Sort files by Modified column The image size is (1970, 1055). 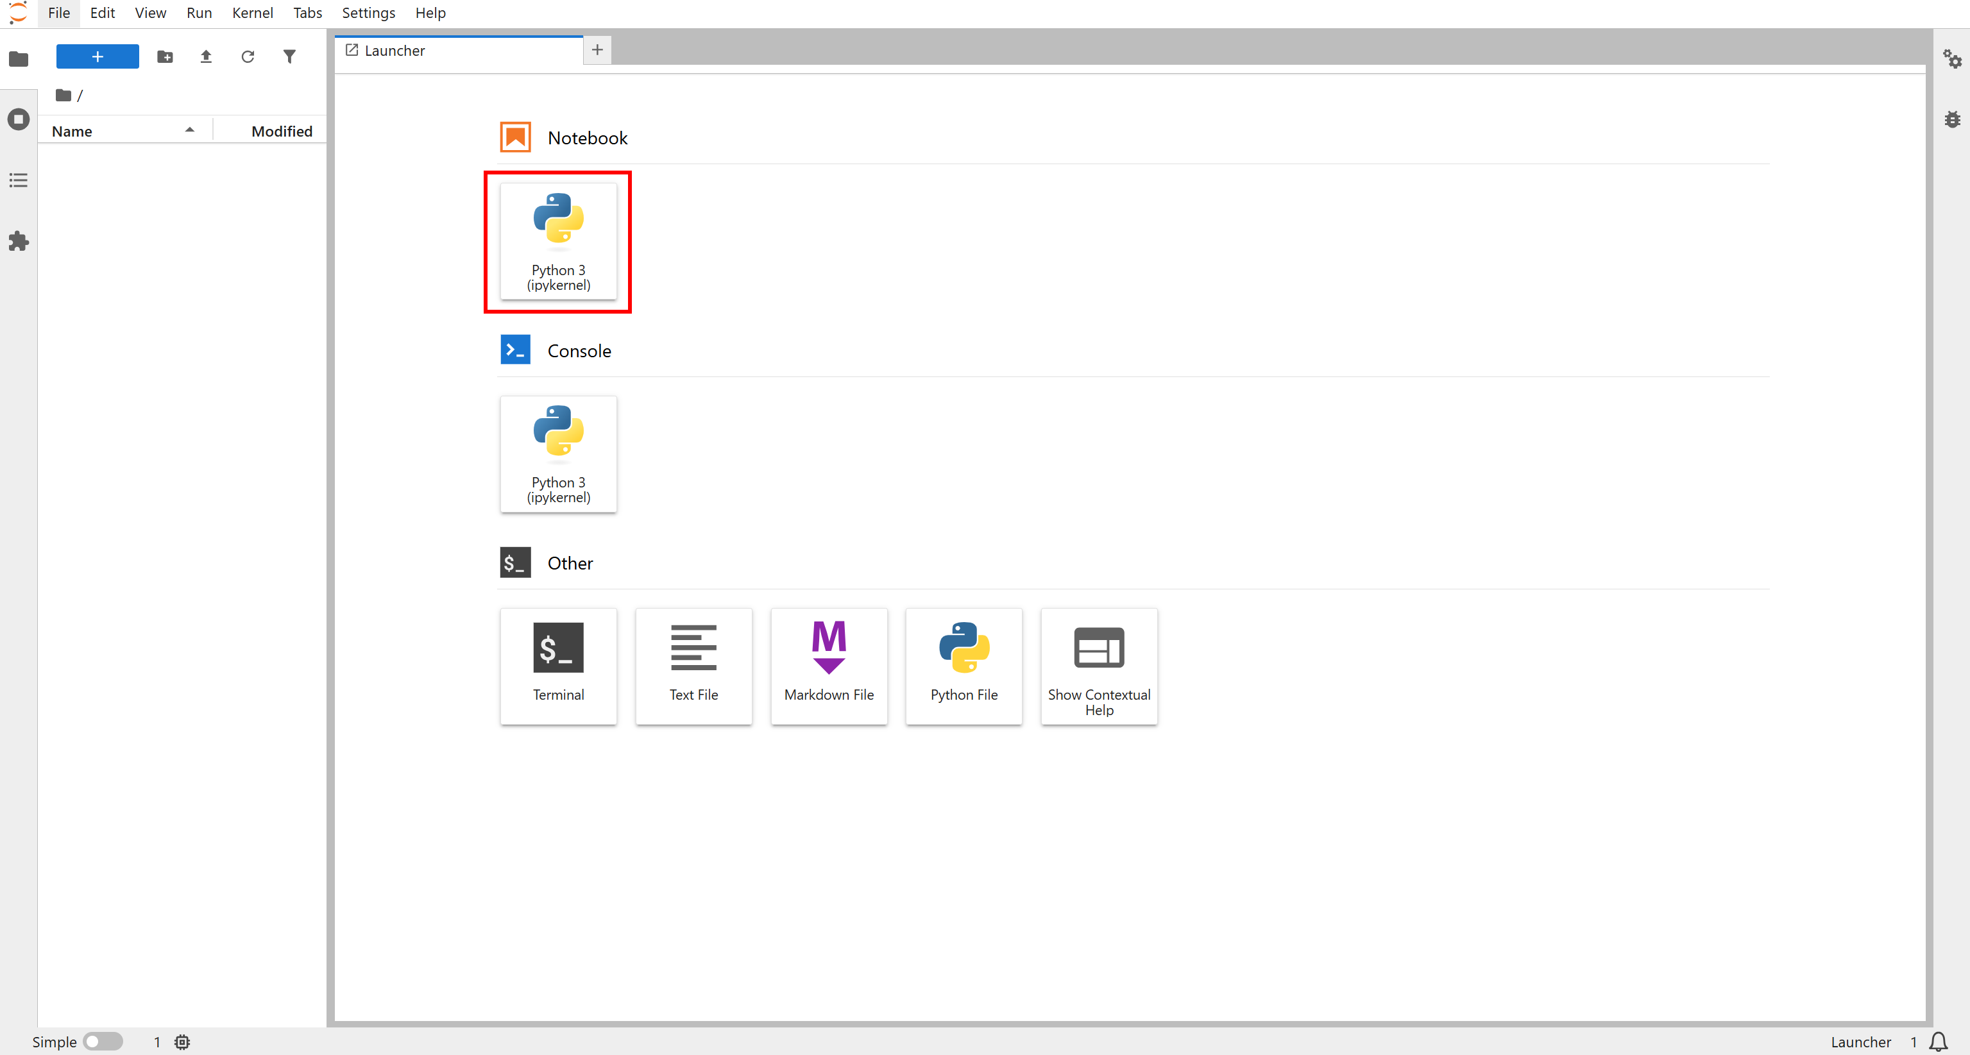(x=282, y=131)
